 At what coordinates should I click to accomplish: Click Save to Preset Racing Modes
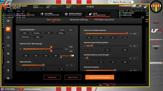[100, 77]
